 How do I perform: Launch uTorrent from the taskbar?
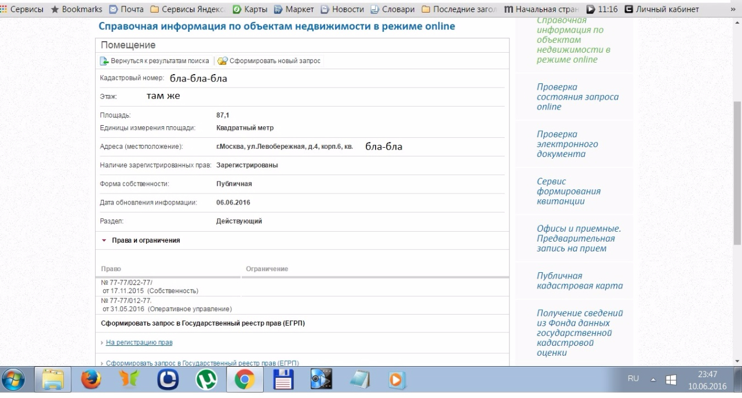click(x=206, y=380)
